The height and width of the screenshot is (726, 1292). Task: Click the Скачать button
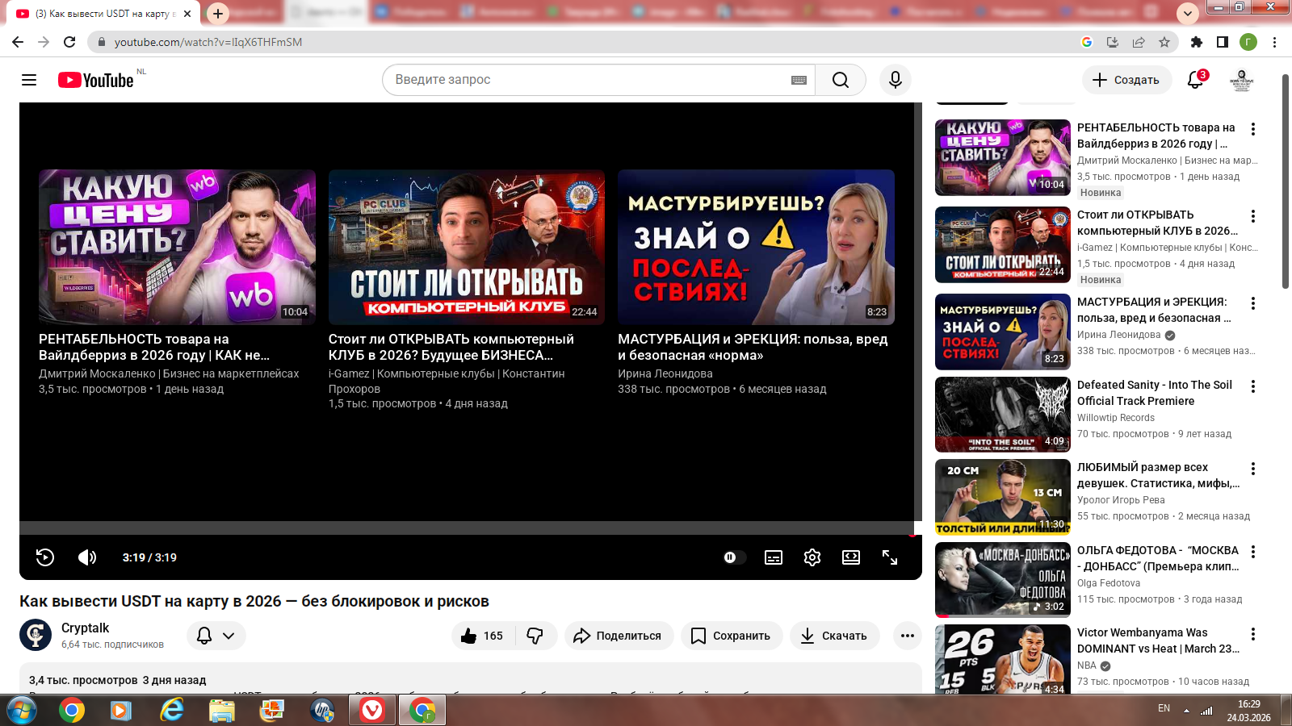[834, 636]
